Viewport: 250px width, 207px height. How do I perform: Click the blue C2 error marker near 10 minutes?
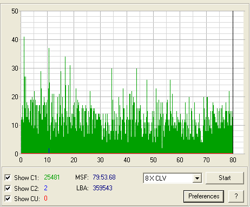[x=49, y=150]
